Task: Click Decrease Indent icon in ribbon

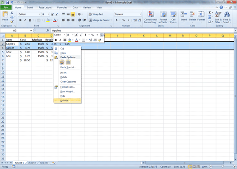Action: pyautogui.click(x=79, y=20)
